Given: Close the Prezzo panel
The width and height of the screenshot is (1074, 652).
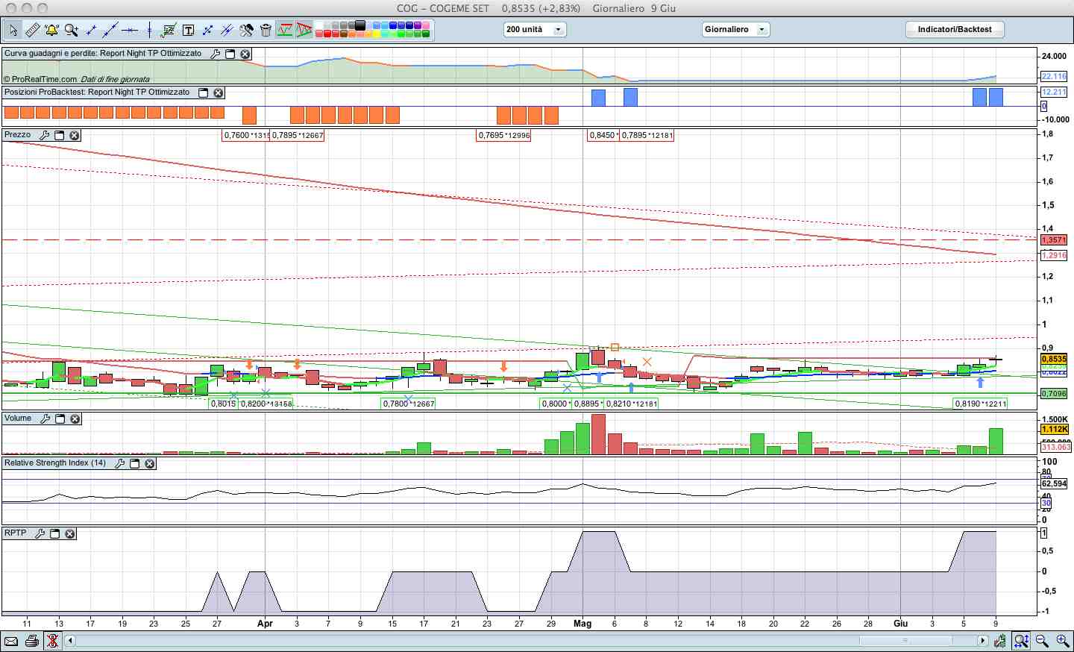Looking at the screenshot, I should 75,135.
